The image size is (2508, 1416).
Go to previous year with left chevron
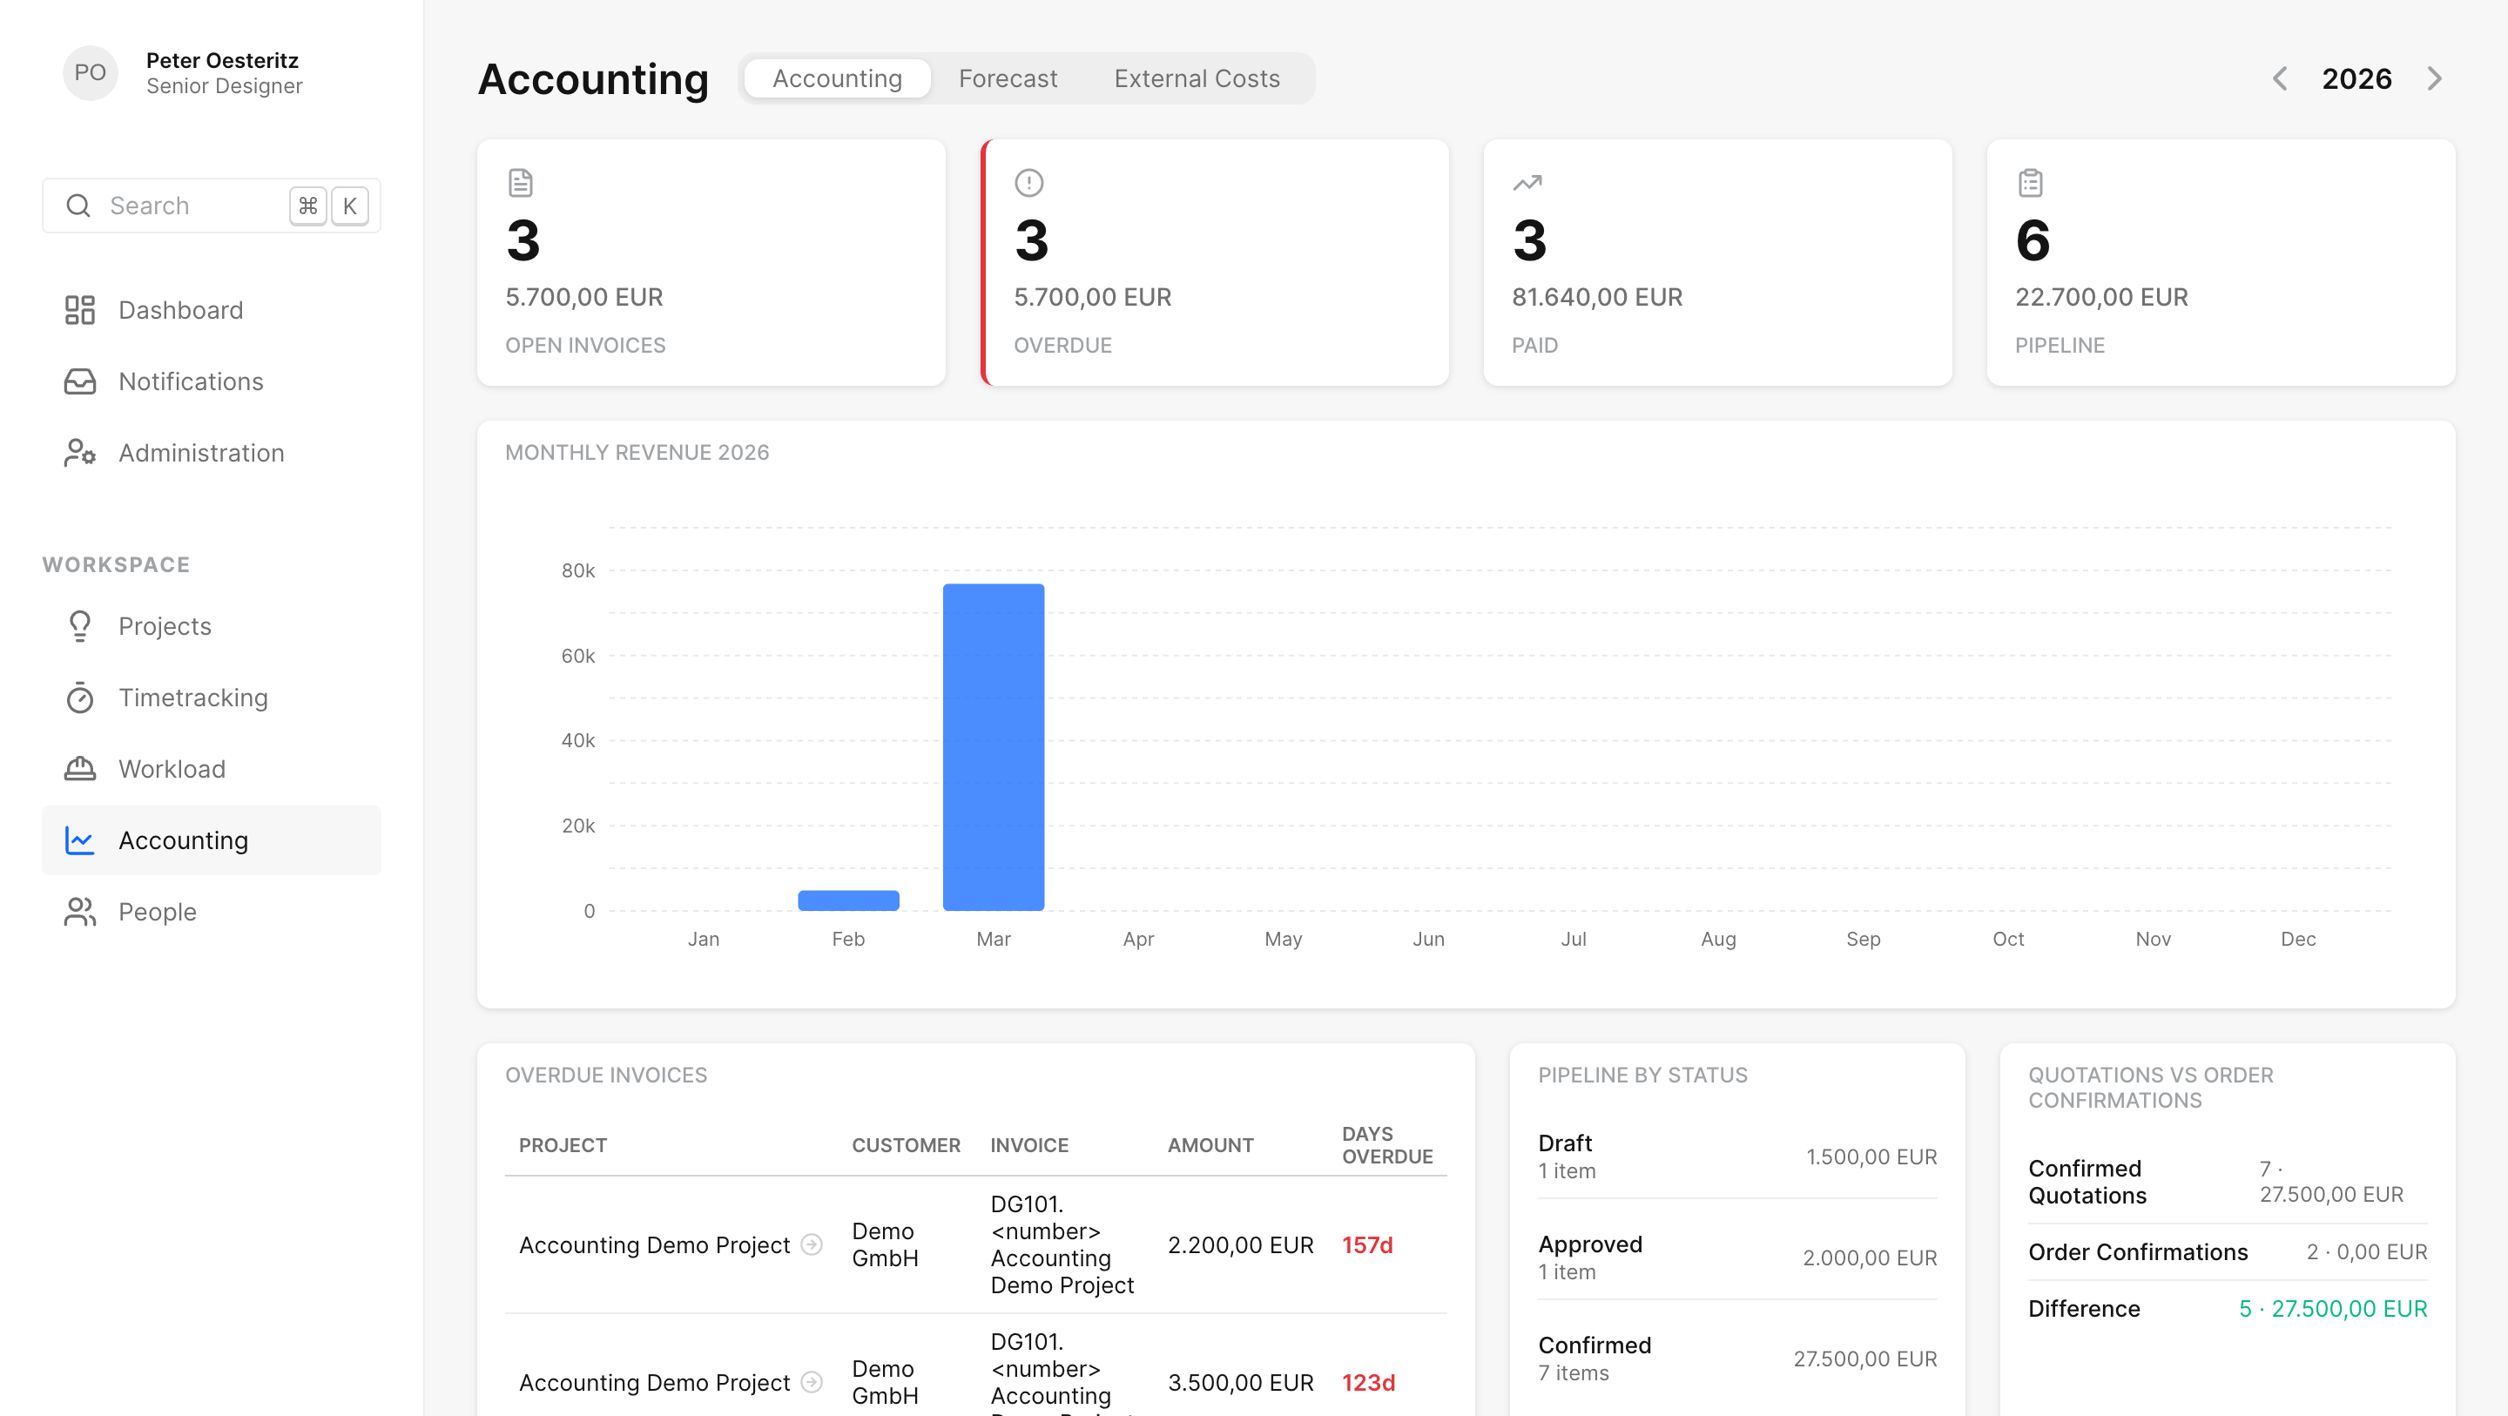[x=2279, y=79]
